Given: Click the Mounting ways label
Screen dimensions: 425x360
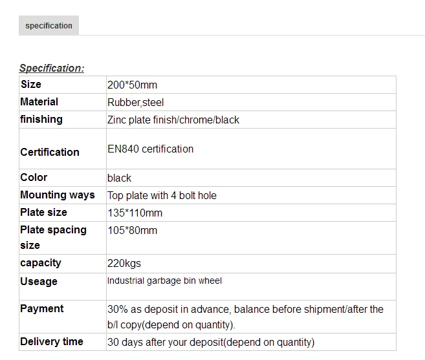Looking at the screenshot, I should coord(58,195).
